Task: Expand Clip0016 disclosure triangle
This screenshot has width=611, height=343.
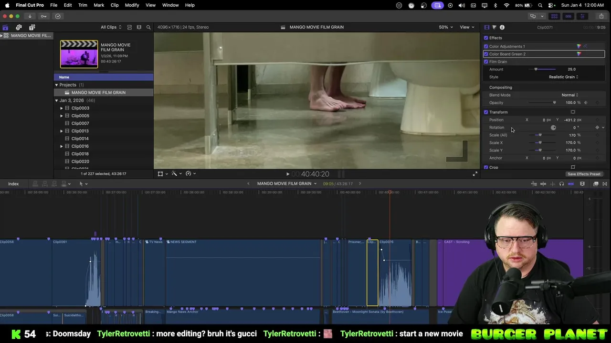Action: coord(62,146)
